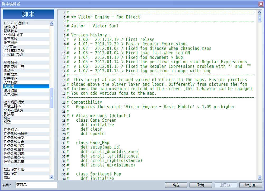Viewport: 265px width, 191px height.
Task: Select the 基础较本 script
Action: [x=26, y=31]
